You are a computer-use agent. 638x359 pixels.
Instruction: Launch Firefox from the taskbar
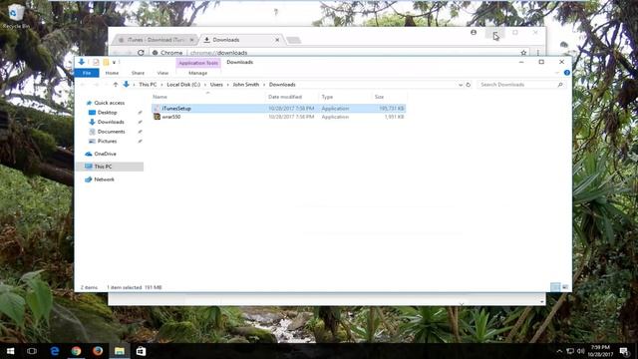98,351
